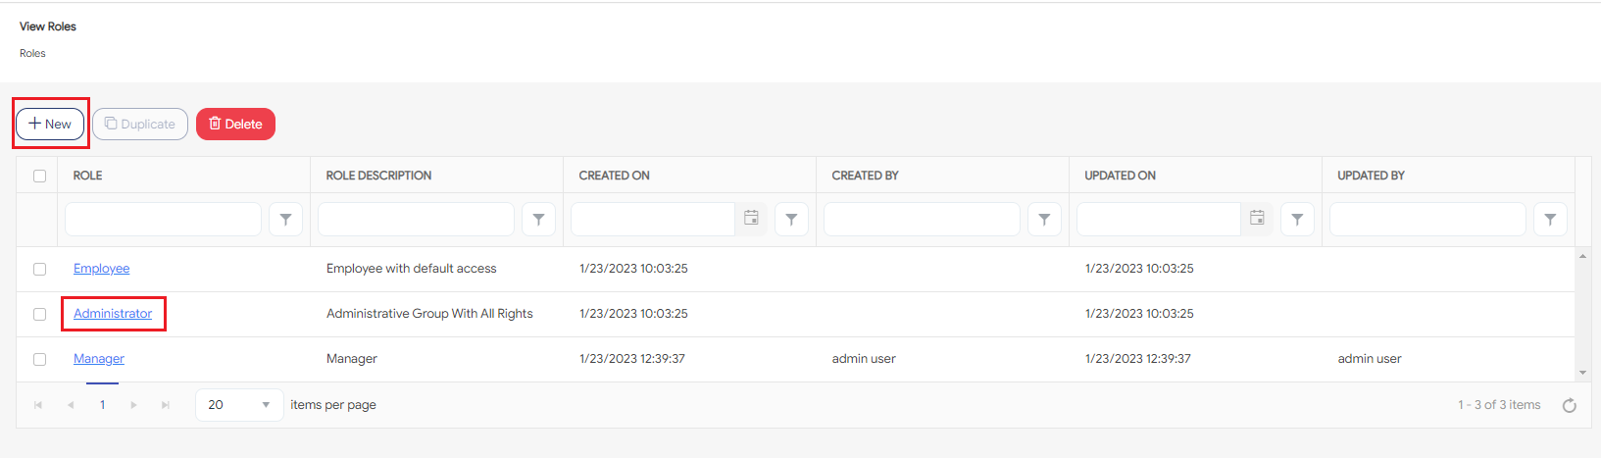This screenshot has width=1601, height=458.
Task: Open the Manager role link
Action: pyautogui.click(x=99, y=359)
